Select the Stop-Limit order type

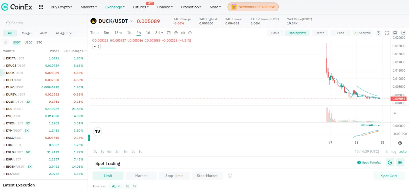pos(174,176)
